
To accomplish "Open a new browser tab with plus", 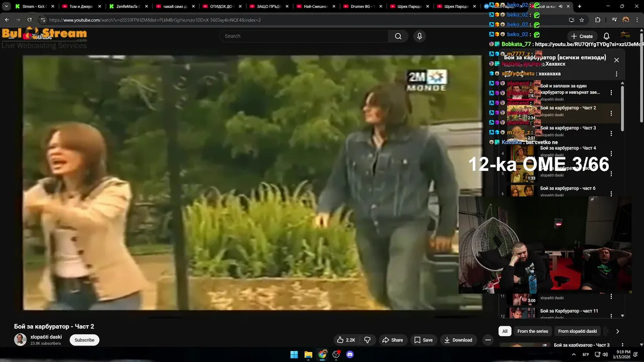I will coord(580,7).
